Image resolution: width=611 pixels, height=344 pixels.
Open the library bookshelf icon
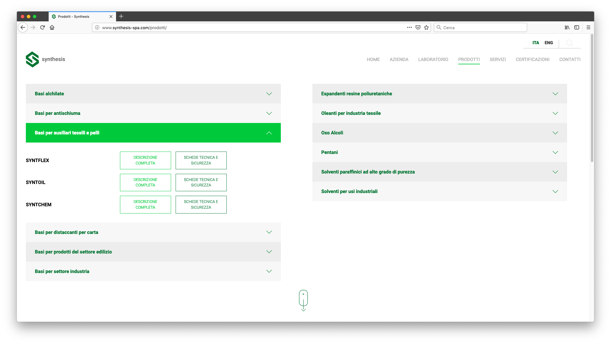(567, 27)
